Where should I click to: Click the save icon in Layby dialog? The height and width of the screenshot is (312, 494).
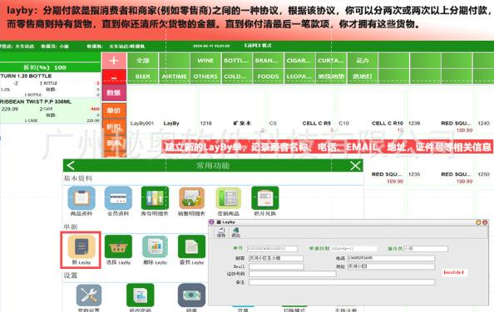tap(221, 232)
